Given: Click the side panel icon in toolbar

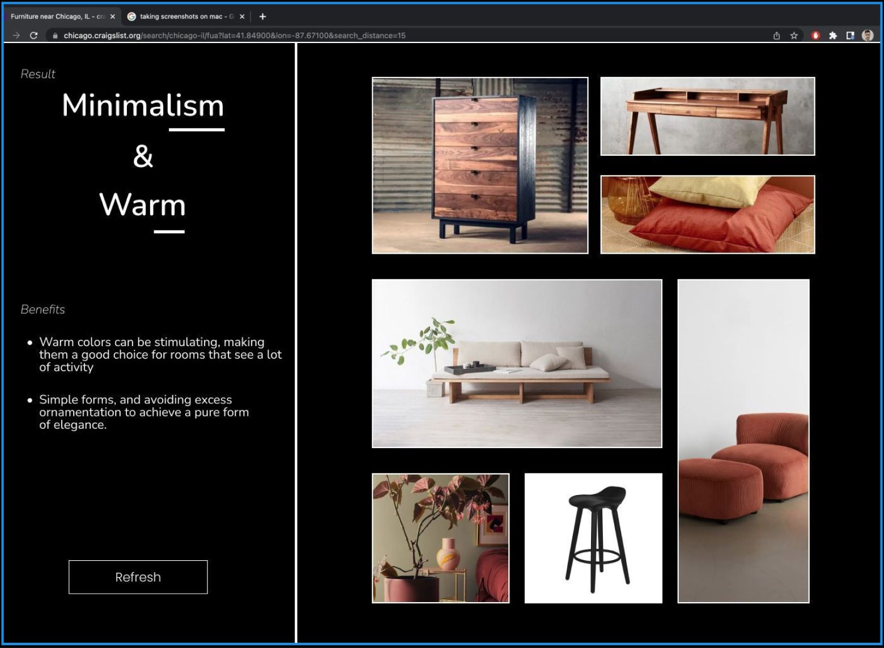Looking at the screenshot, I should [850, 36].
